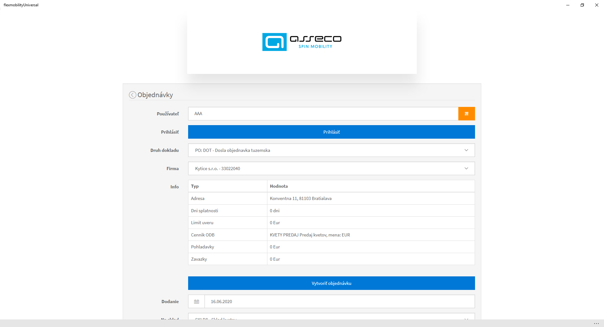Select the Zavazky row label
This screenshot has width=604, height=327.
199,259
